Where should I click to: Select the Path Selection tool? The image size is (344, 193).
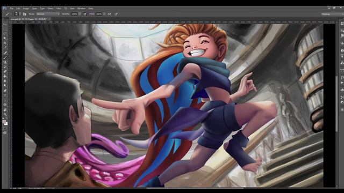click(5, 100)
